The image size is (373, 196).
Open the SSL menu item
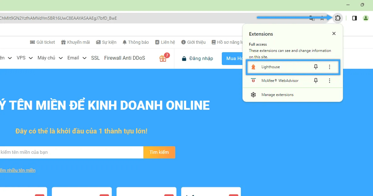[x=95, y=58]
